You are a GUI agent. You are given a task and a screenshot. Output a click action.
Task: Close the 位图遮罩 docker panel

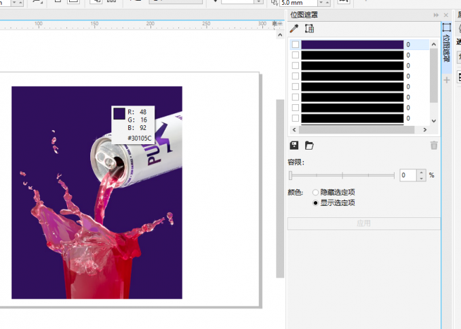click(446, 15)
